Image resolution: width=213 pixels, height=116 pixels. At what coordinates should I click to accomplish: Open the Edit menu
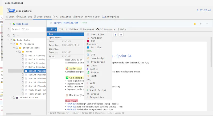coord(63,29)
